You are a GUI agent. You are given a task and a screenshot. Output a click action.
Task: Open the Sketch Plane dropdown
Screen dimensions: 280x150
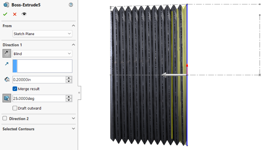coord(42,34)
